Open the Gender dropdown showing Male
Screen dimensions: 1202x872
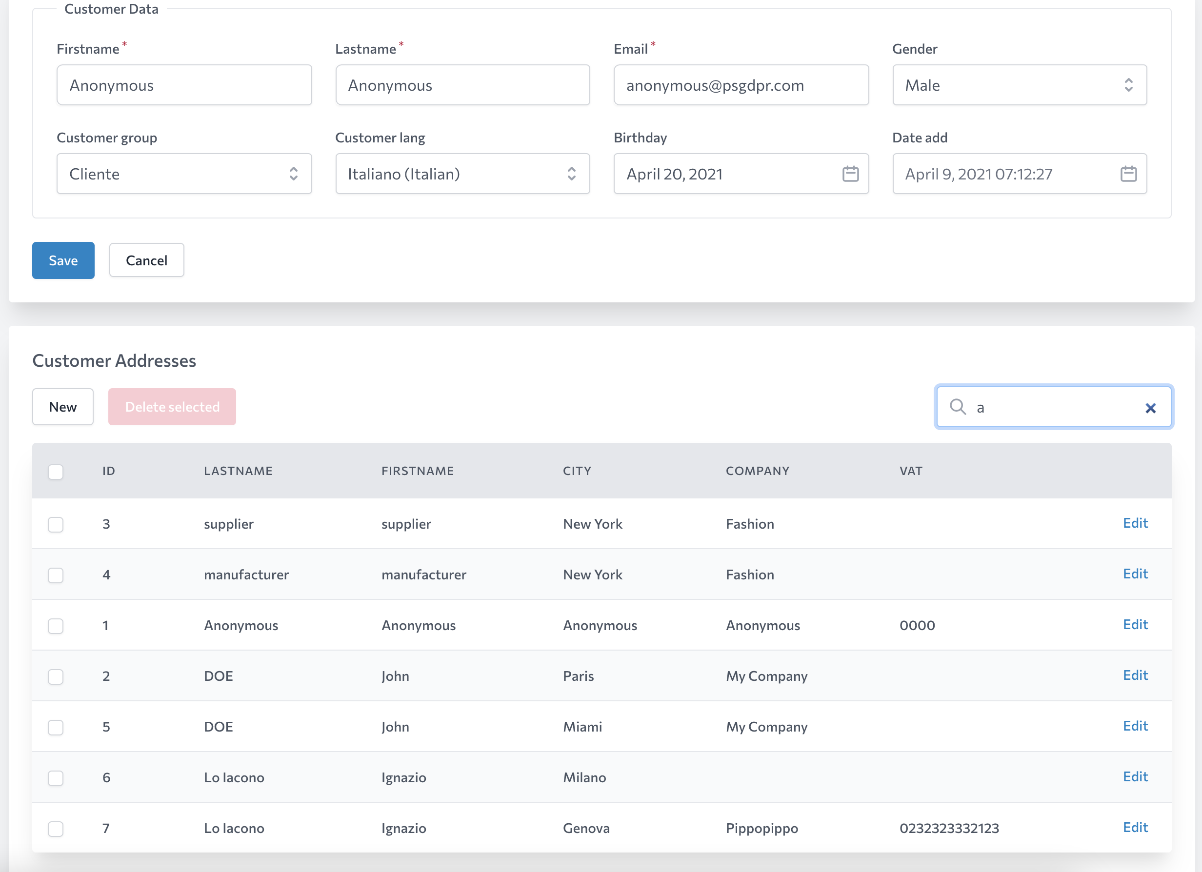(x=1019, y=85)
